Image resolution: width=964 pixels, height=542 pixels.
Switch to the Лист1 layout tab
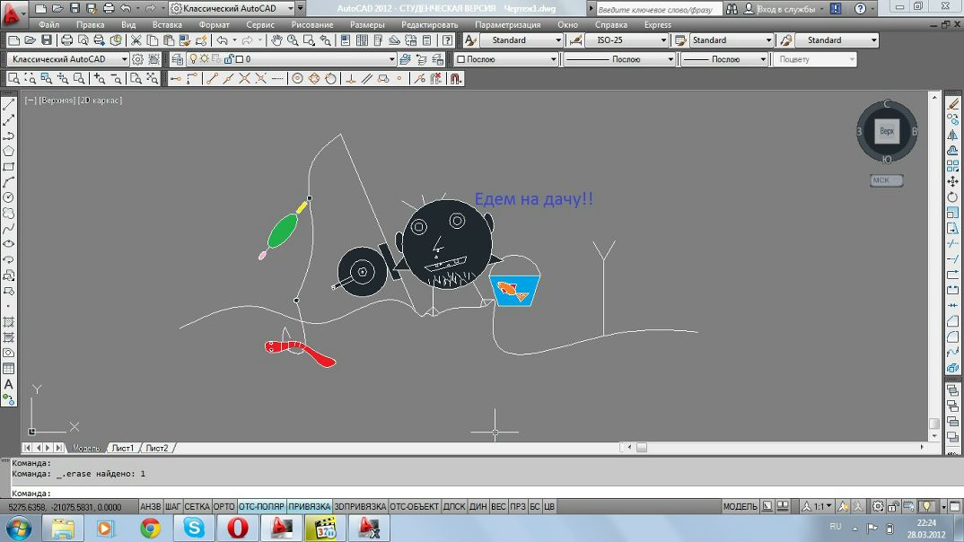click(x=122, y=448)
